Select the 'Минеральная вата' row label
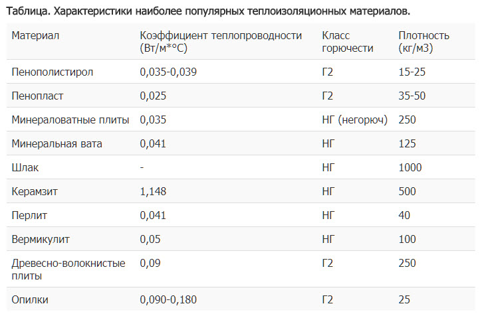Image resolution: width=480 pixels, height=318 pixels. 57,143
